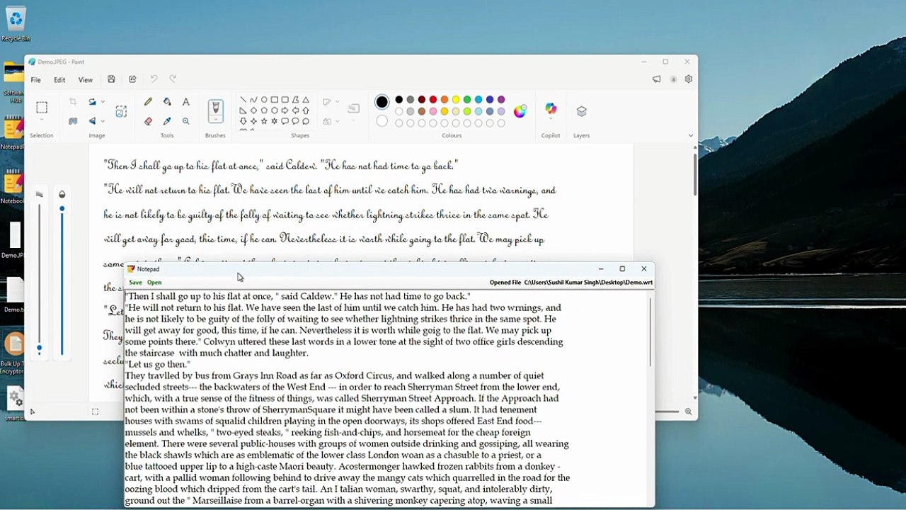Open the Edit menu in Paint
Viewport: 906px width, 510px height.
coord(59,80)
